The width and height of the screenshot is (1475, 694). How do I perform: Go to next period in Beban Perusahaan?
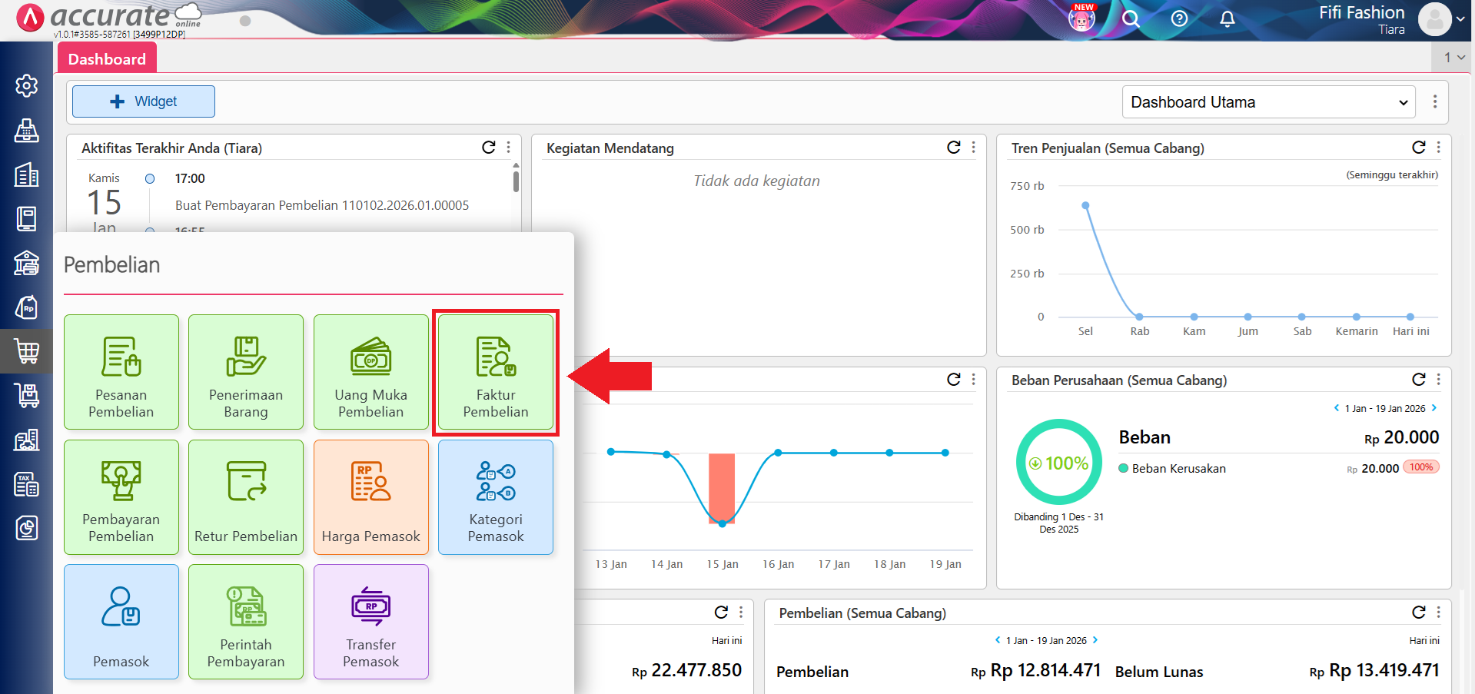(x=1434, y=408)
